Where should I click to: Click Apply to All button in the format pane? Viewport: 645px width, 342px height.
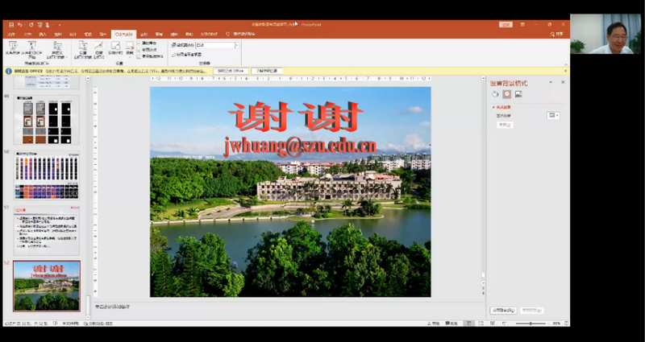coord(501,310)
